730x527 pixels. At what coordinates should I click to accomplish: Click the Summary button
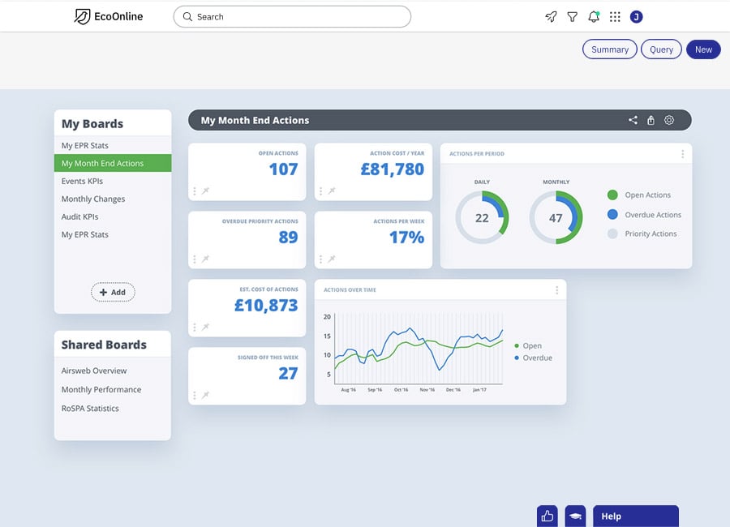pos(609,49)
